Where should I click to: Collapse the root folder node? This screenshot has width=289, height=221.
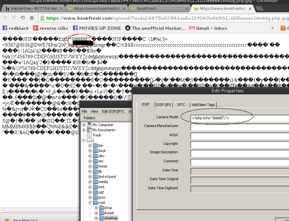90,203
